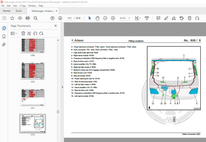
Task: Select page 1470 thumbnail
Action: pos(33,71)
